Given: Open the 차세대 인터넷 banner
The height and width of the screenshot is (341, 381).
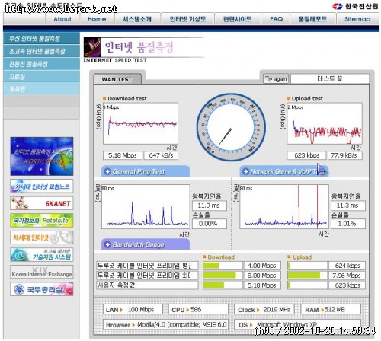Looking at the screenshot, I should coord(42,237).
